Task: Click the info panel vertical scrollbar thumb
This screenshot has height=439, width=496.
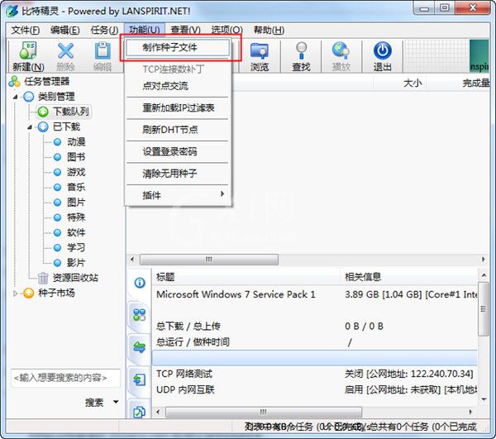Action: click(484, 309)
